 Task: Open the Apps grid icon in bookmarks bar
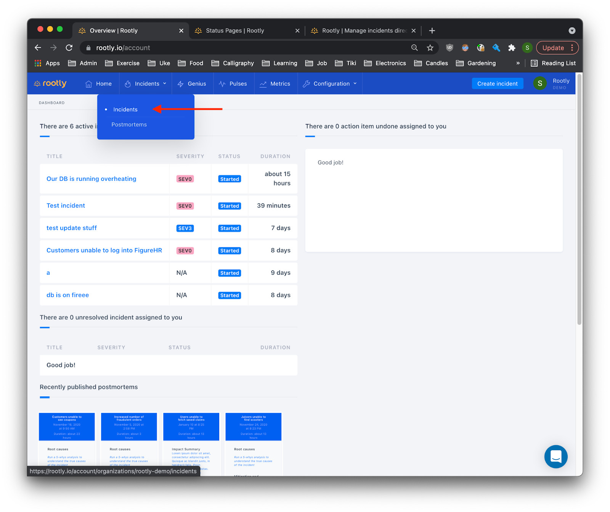click(x=38, y=63)
